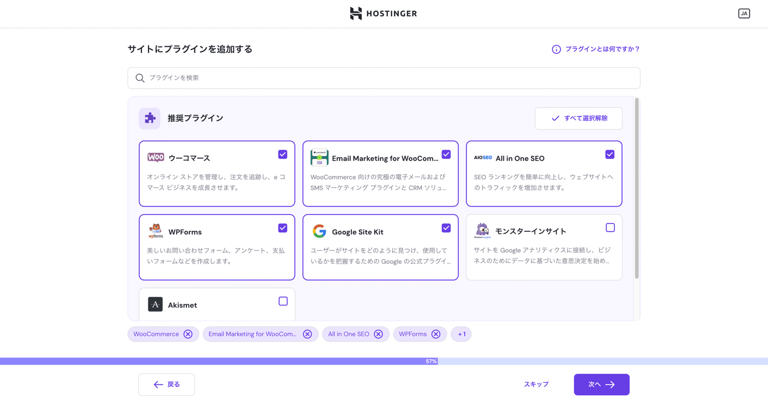Click the Woo logo on the ウーコマース card
The width and height of the screenshot is (768, 403).
[x=156, y=157]
